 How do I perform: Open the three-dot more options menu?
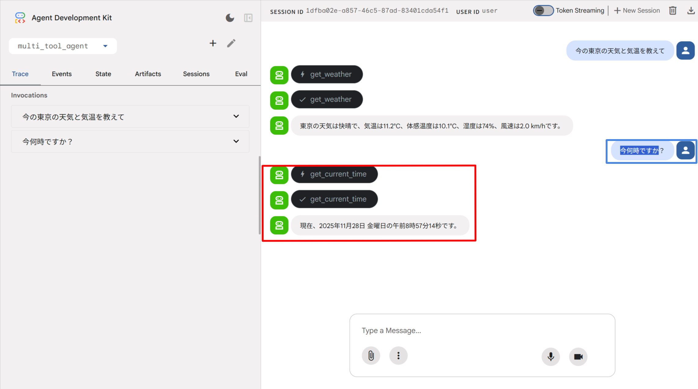tap(398, 356)
